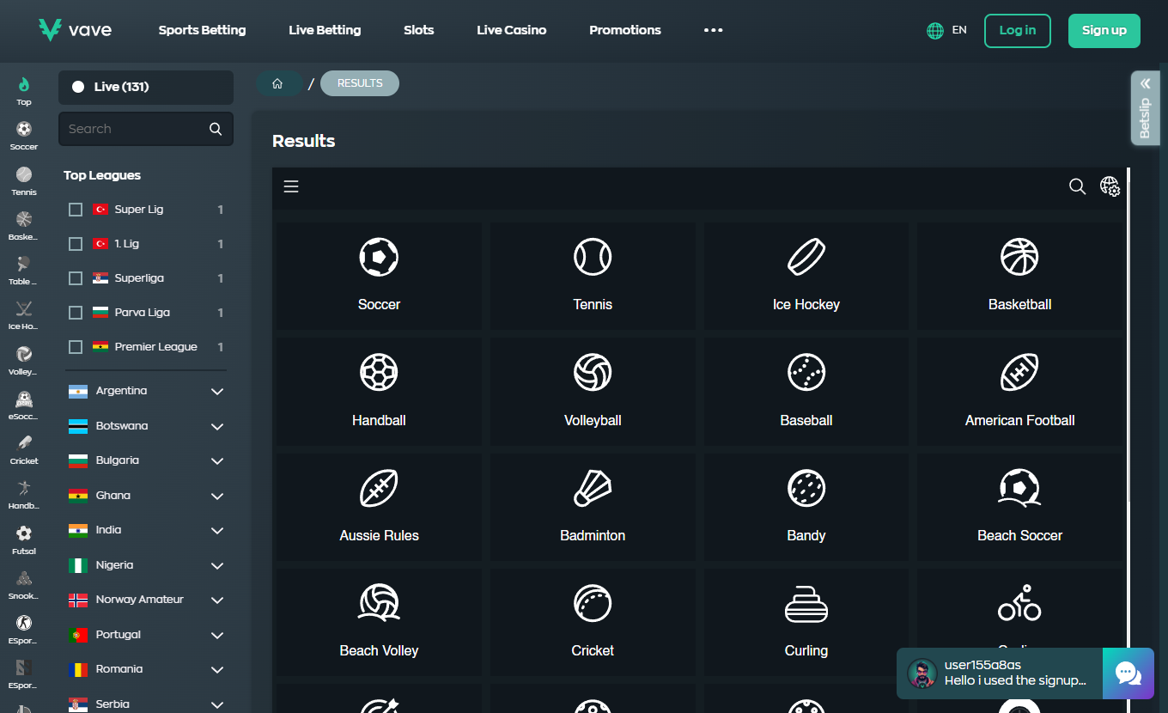Click the results search magnifier icon
This screenshot has height=713, width=1168.
pyautogui.click(x=1077, y=186)
